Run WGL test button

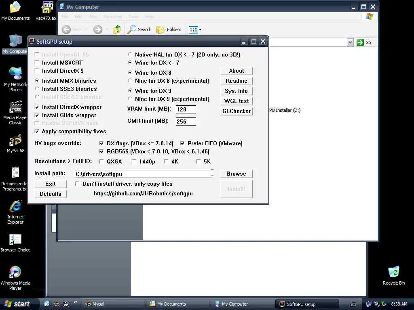pyautogui.click(x=236, y=101)
